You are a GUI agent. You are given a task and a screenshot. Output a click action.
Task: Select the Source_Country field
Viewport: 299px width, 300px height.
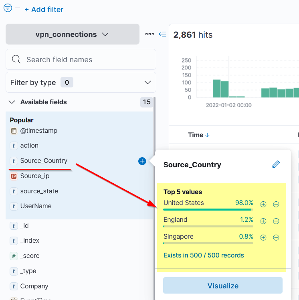tap(44, 160)
